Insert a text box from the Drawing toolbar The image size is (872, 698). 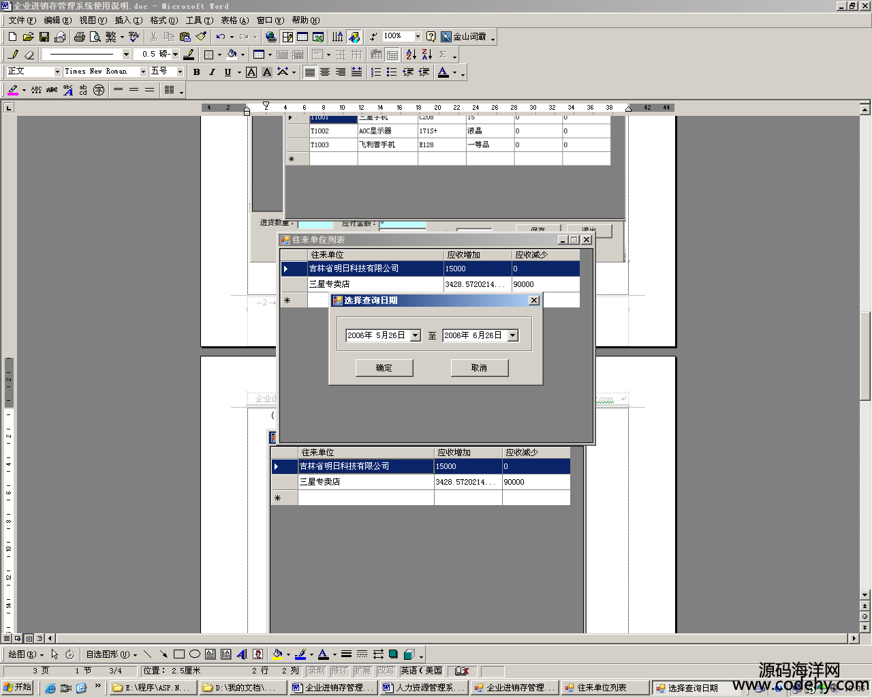click(x=211, y=654)
